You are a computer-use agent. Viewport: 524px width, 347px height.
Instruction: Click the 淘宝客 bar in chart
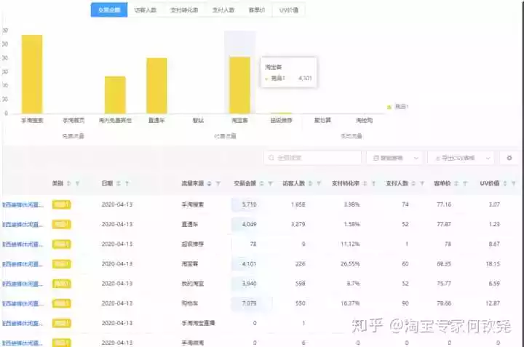pyautogui.click(x=239, y=85)
